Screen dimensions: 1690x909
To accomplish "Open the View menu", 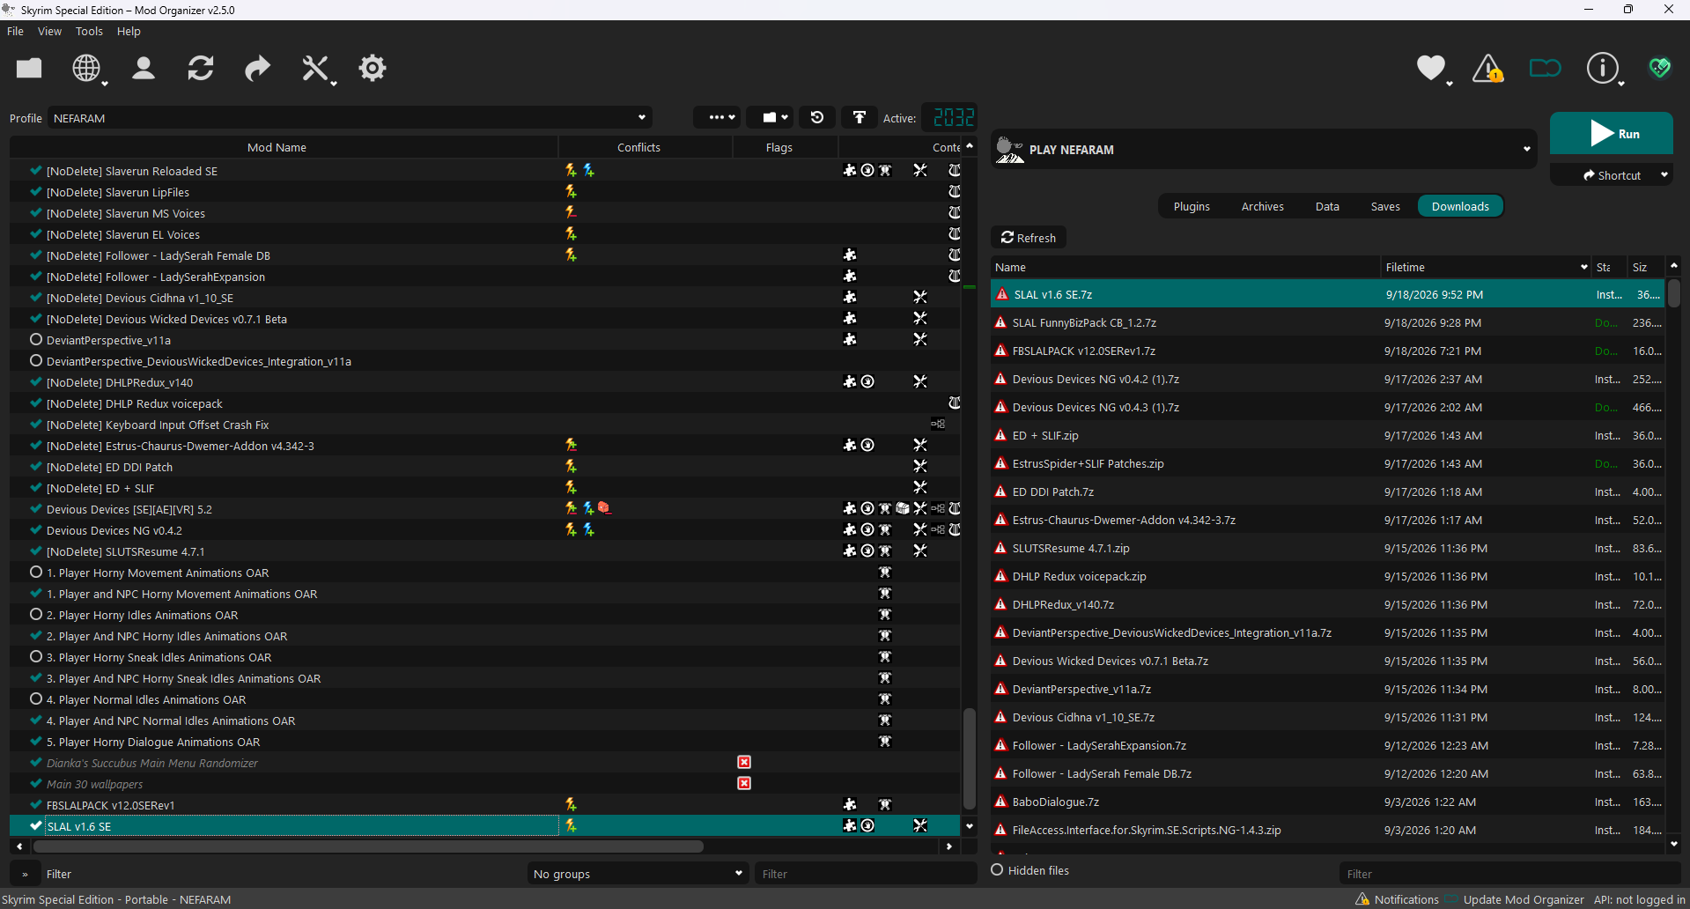I will [49, 31].
